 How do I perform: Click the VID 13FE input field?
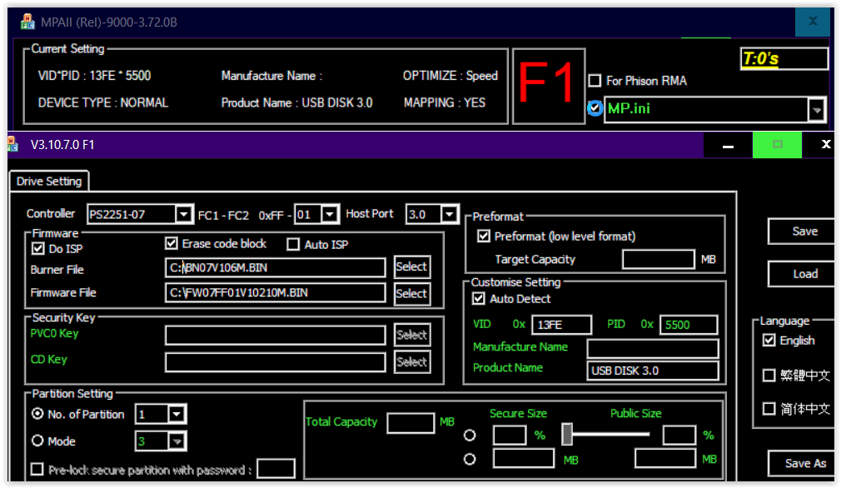tap(561, 325)
